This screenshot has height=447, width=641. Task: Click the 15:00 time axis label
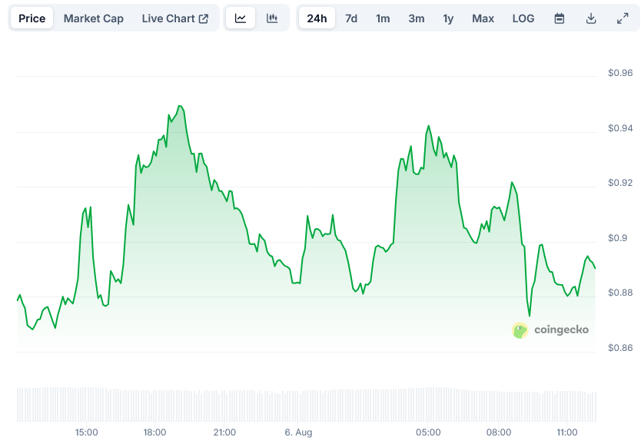86,432
